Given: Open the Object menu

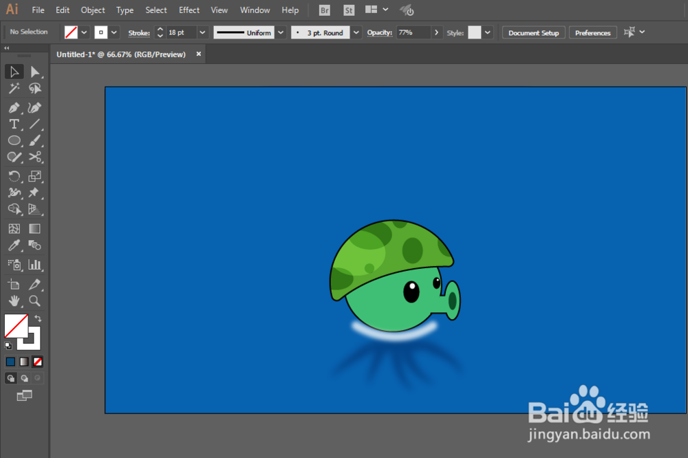Looking at the screenshot, I should click(x=93, y=10).
